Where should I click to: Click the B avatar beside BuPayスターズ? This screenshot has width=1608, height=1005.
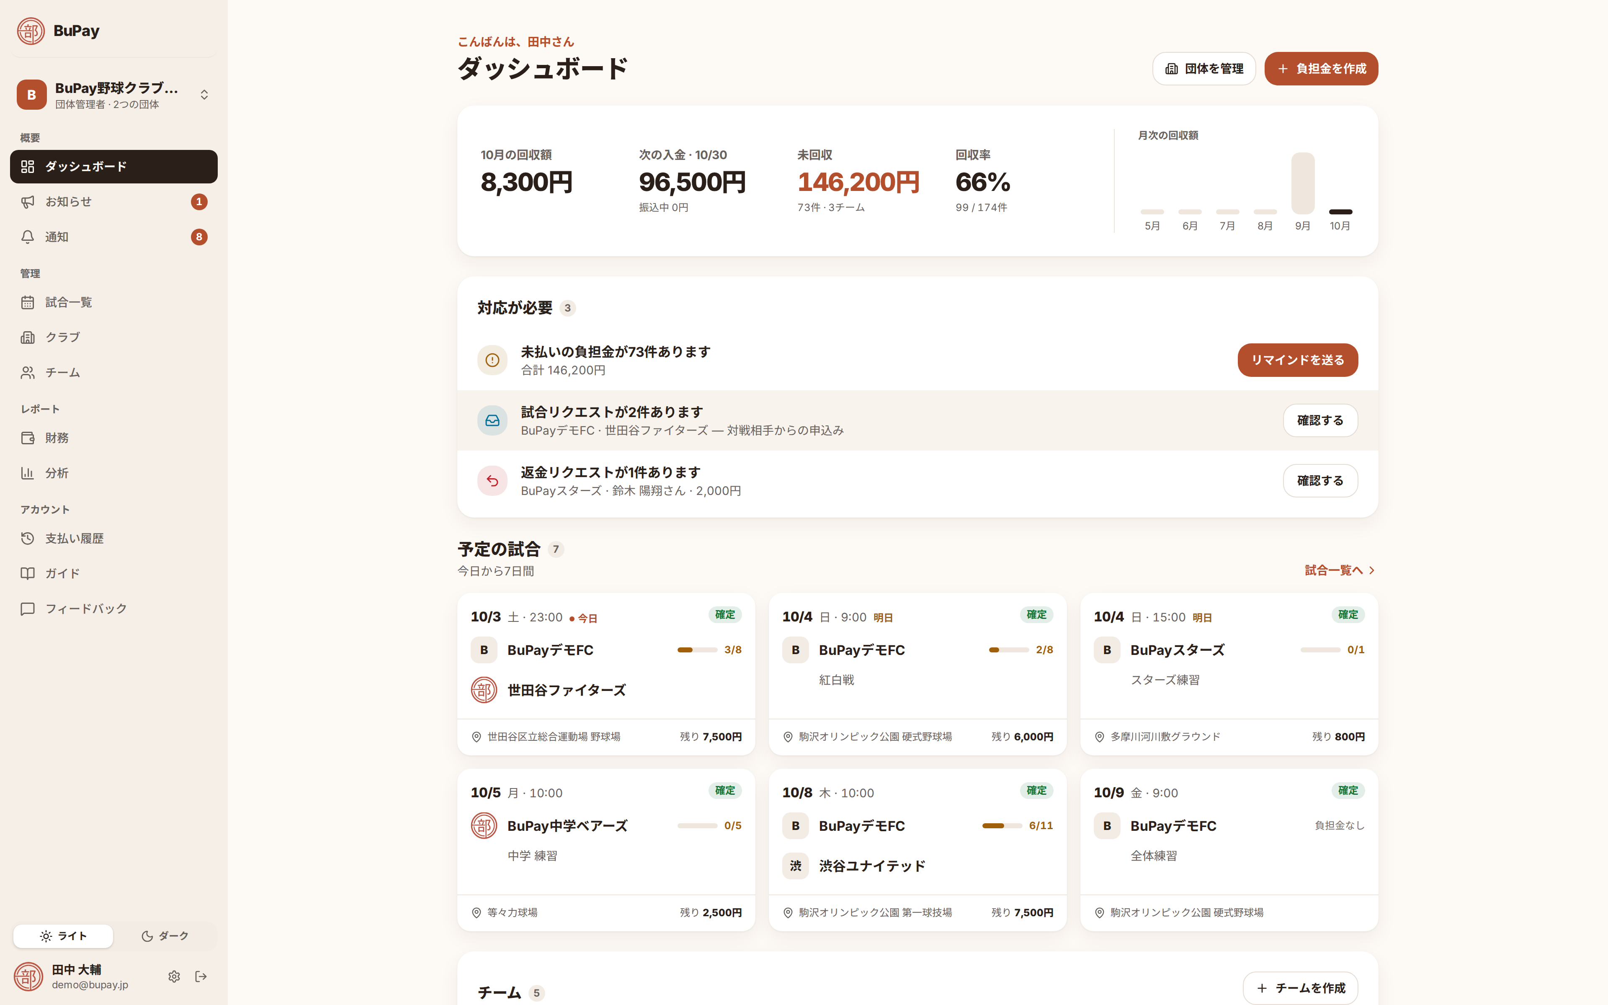1107,650
